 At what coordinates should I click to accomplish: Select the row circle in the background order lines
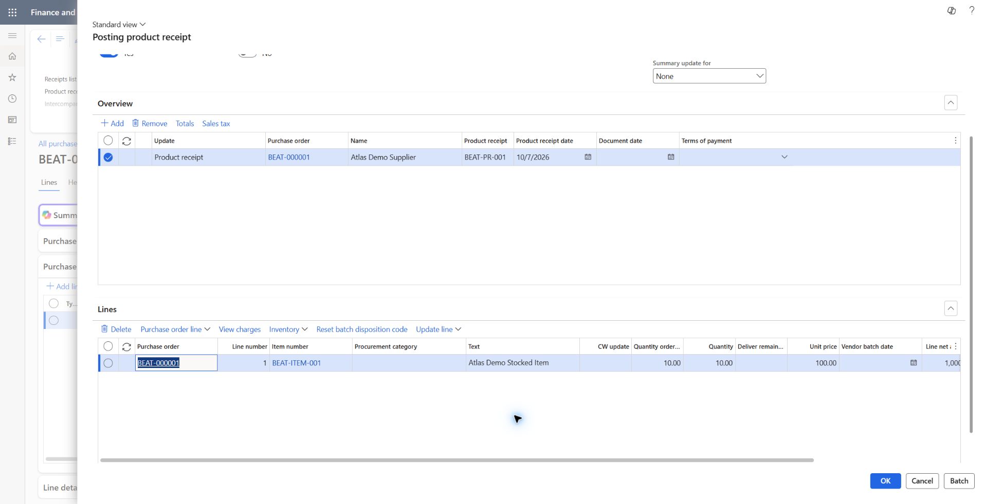click(53, 320)
